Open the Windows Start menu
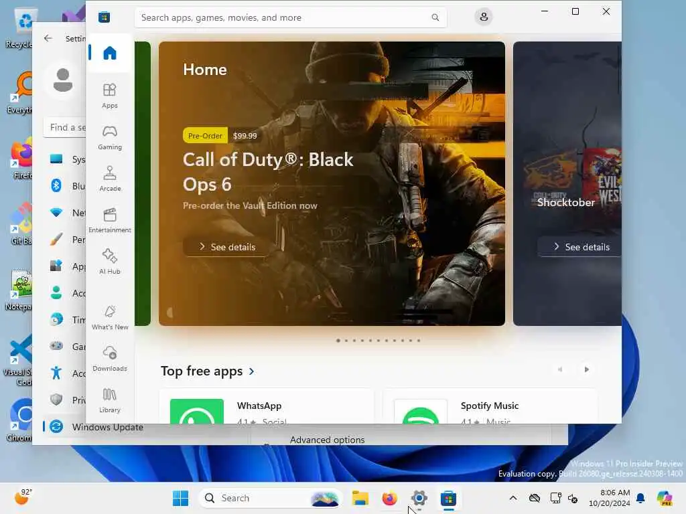The width and height of the screenshot is (686, 514). tap(180, 498)
